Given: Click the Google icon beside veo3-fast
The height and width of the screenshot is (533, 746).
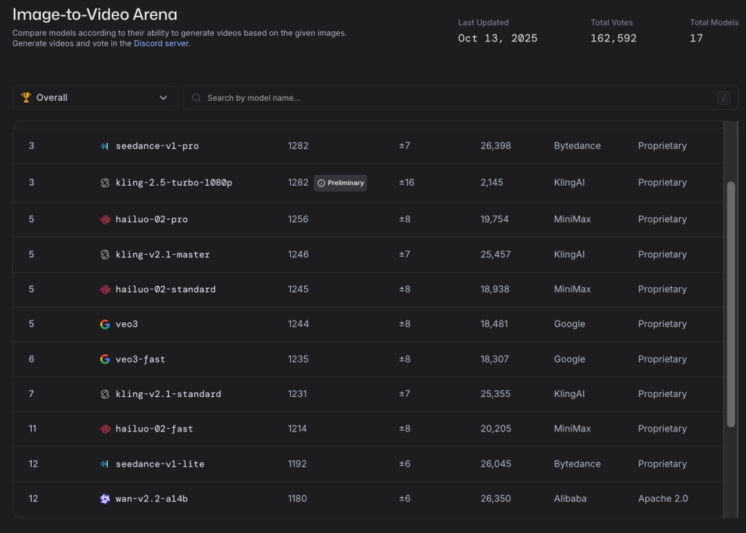Looking at the screenshot, I should 105,360.
